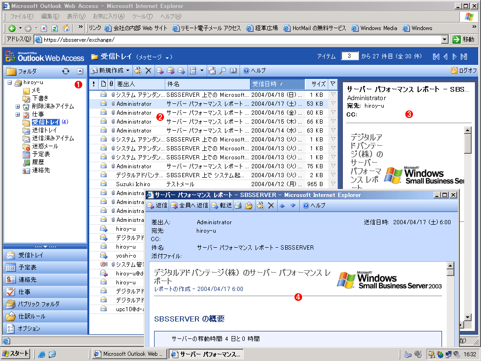This screenshot has height=361, width=481.
Task: Sort messages by the importance column
Action: [93, 84]
